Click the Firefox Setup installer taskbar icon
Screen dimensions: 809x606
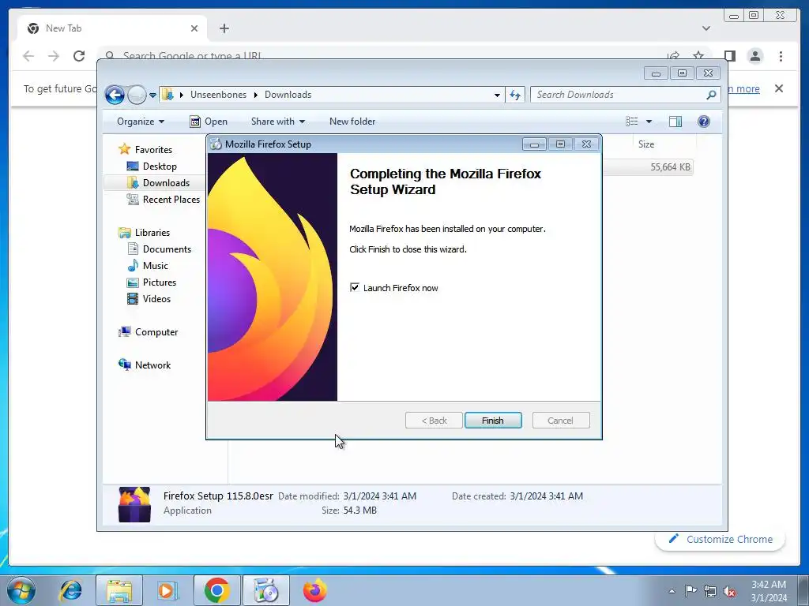pos(266,590)
